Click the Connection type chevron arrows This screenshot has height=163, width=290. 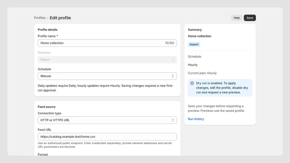click(173, 120)
